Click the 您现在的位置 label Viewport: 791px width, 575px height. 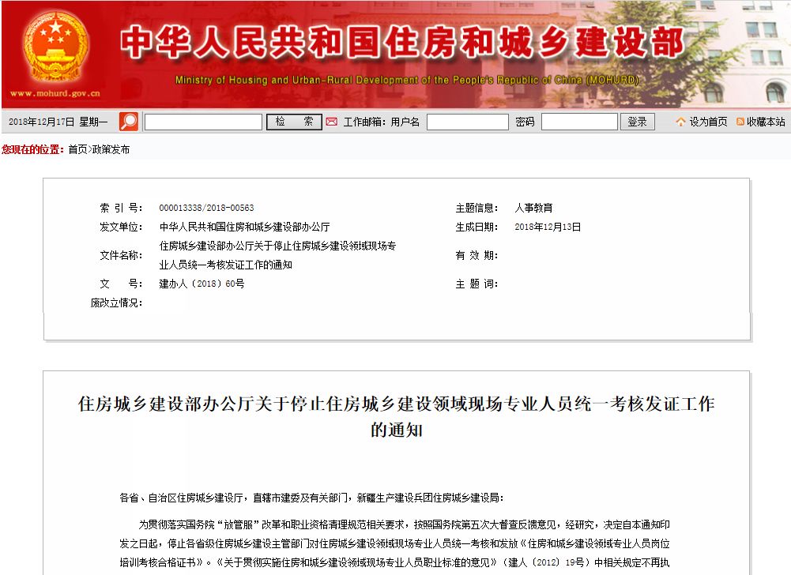pos(32,149)
